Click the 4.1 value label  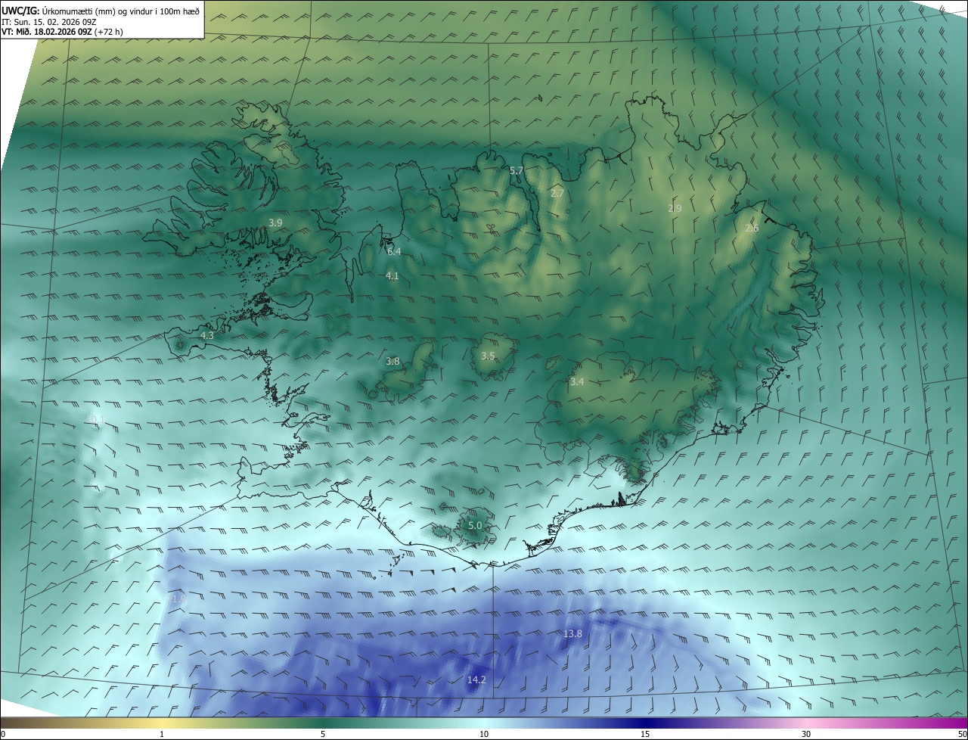click(392, 276)
